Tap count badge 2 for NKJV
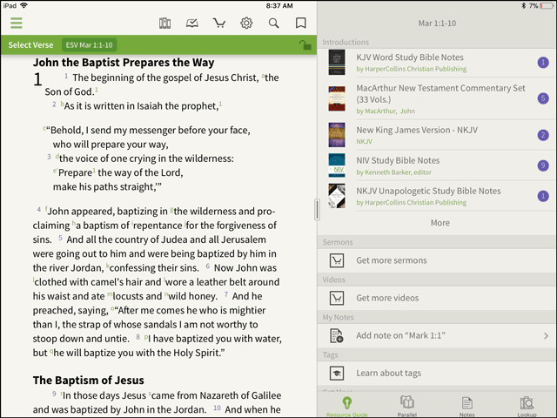 [543, 135]
